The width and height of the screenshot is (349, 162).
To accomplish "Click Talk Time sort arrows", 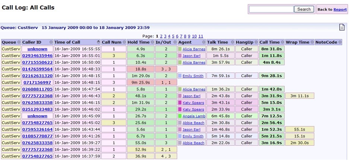I will [232, 42].
